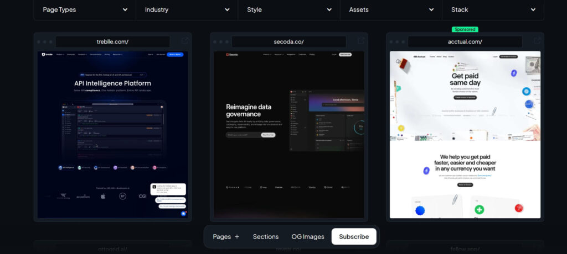Open acctual.com external link icon
This screenshot has width=567, height=254.
pyautogui.click(x=537, y=41)
